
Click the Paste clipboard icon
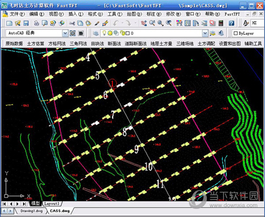pos(88,23)
